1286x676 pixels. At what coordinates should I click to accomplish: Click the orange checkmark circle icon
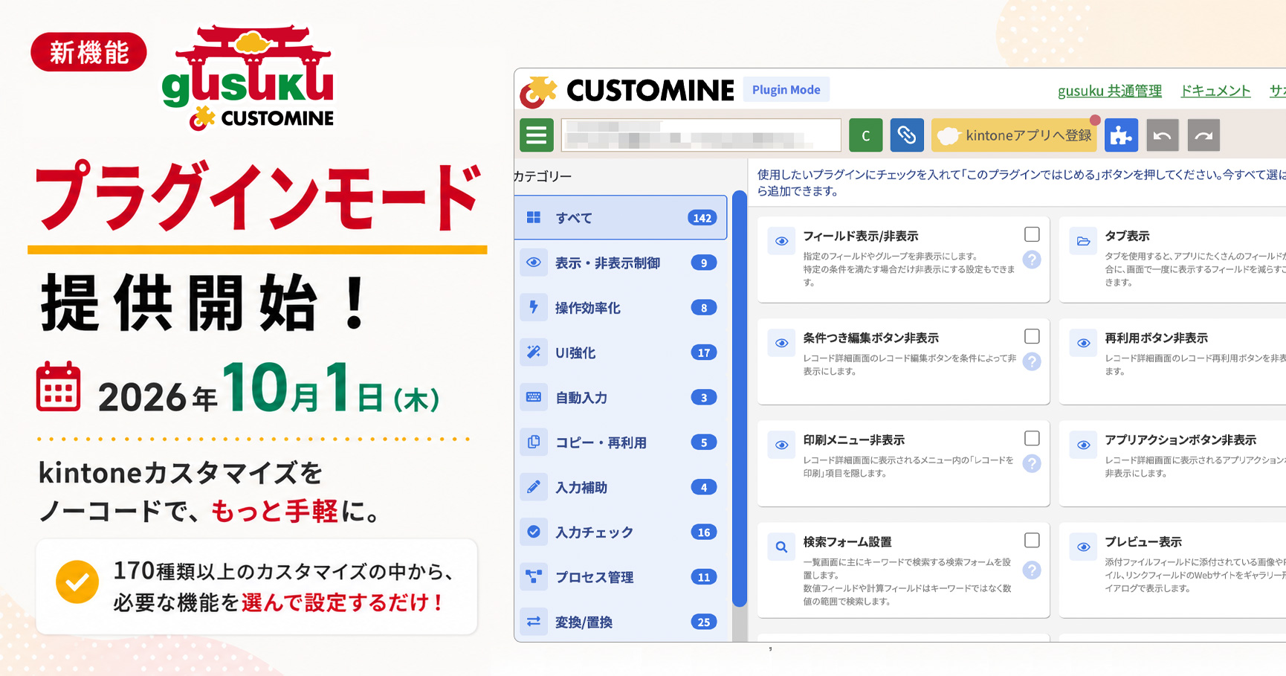point(77,582)
